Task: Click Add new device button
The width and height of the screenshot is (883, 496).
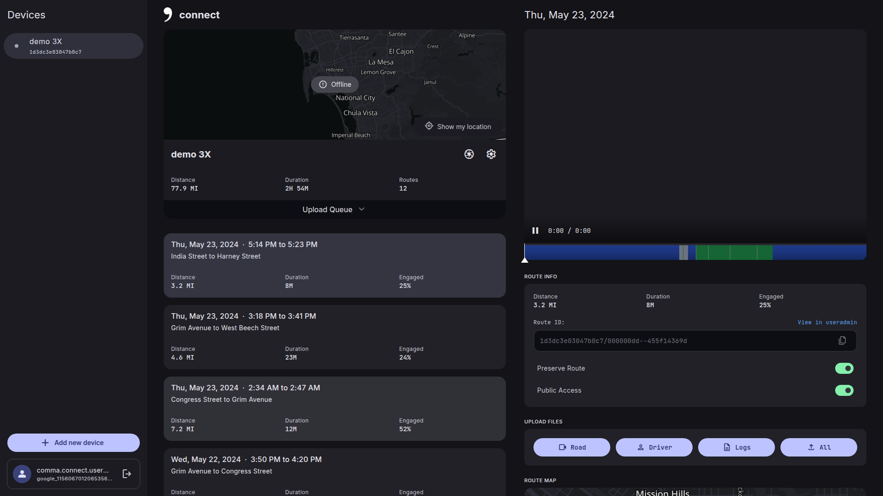Action: coord(74,443)
